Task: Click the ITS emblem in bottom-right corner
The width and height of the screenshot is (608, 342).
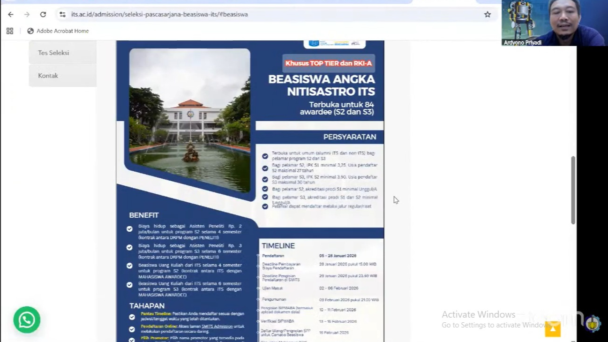Action: click(x=593, y=324)
